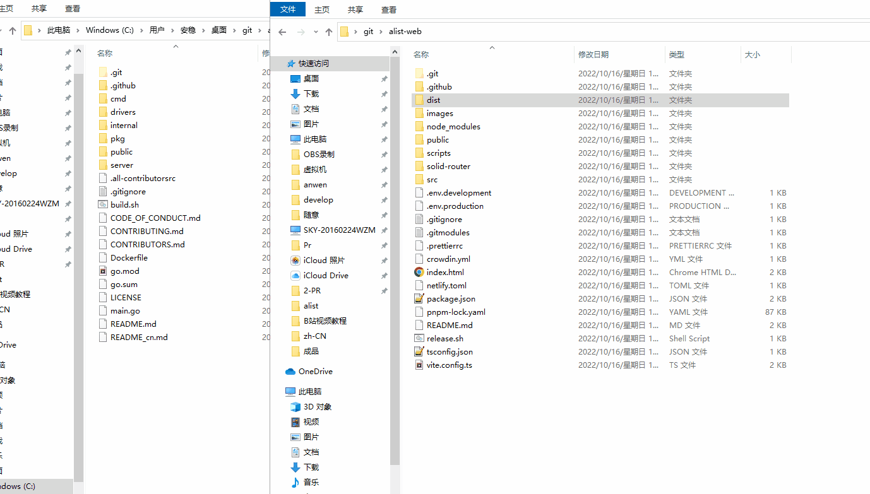Click the release.sh shell script icon
Screen dimensions: 870x494
[x=419, y=339]
